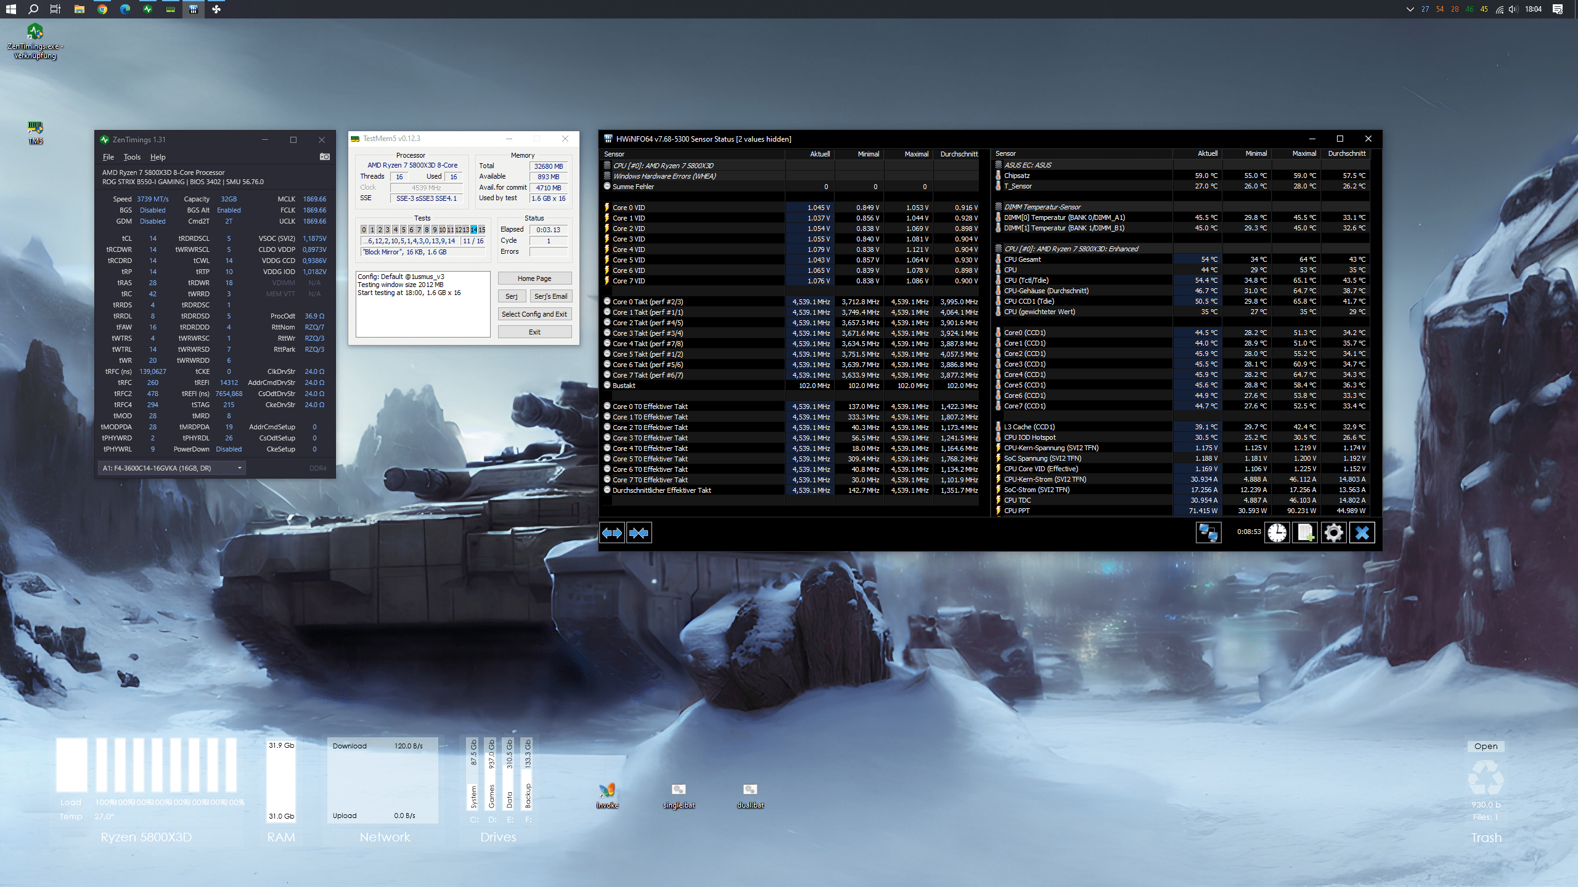
Task: Show hidden tray icons chevron
Action: coord(1410,9)
